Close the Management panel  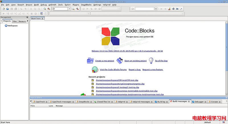27,17
